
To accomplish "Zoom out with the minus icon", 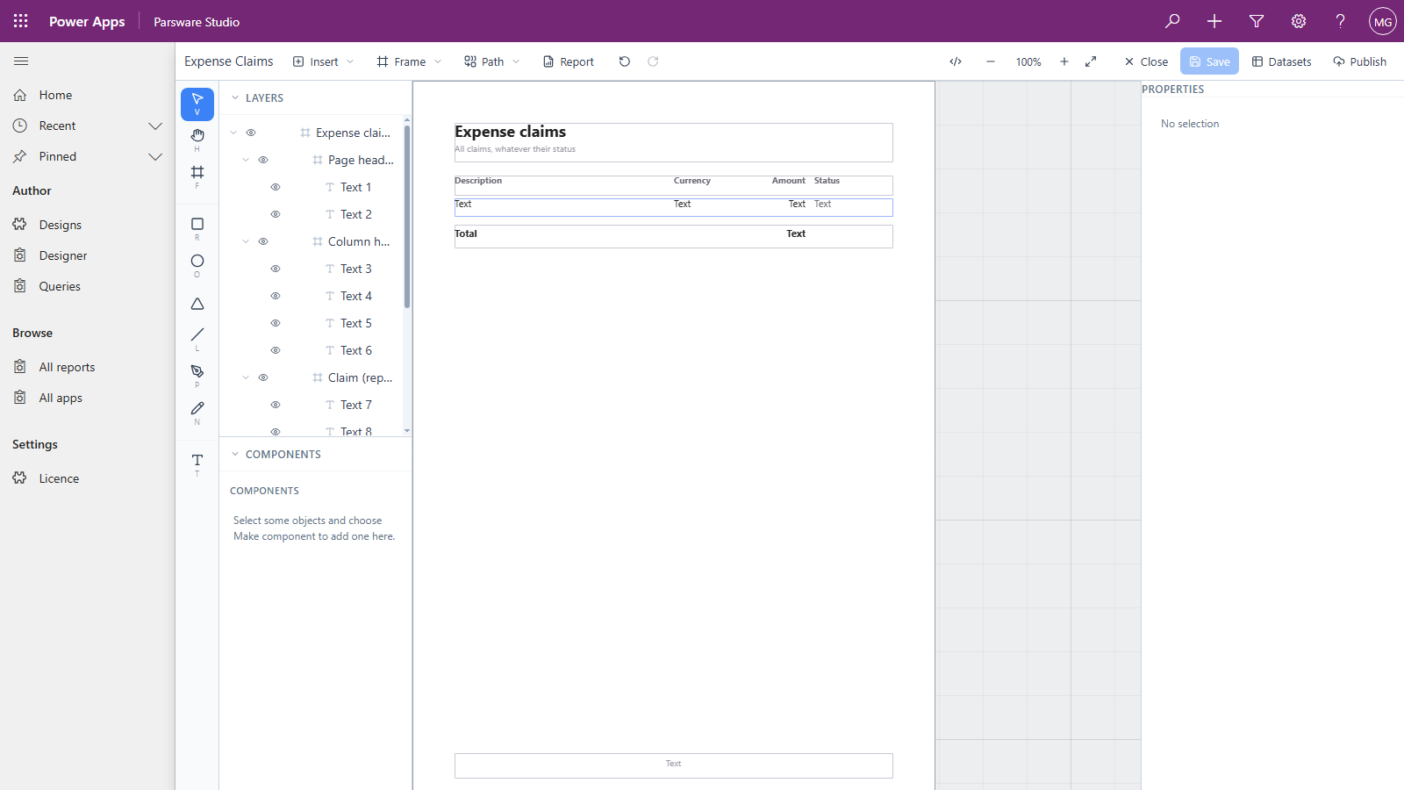I will point(991,61).
